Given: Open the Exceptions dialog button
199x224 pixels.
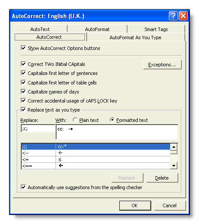Looking at the screenshot, I should pos(162,65).
